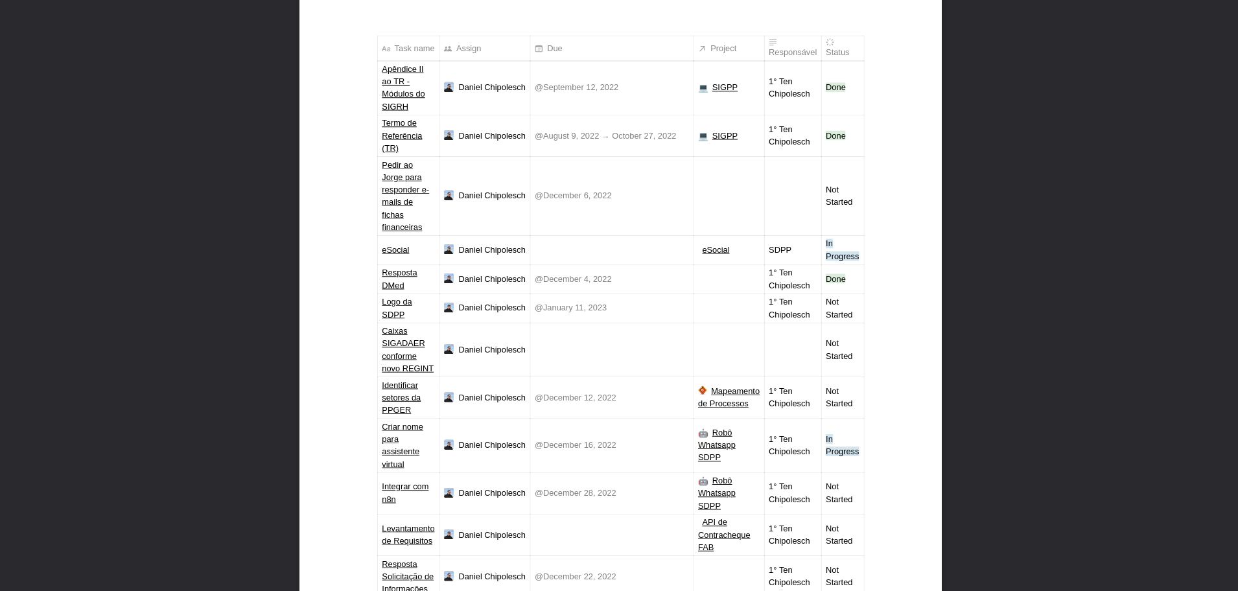Image resolution: width=1238 pixels, height=591 pixels.
Task: Click the Done tag on Resposta DMed row
Action: 835,279
